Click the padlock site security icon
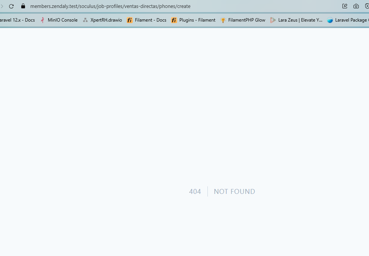 pyautogui.click(x=23, y=6)
